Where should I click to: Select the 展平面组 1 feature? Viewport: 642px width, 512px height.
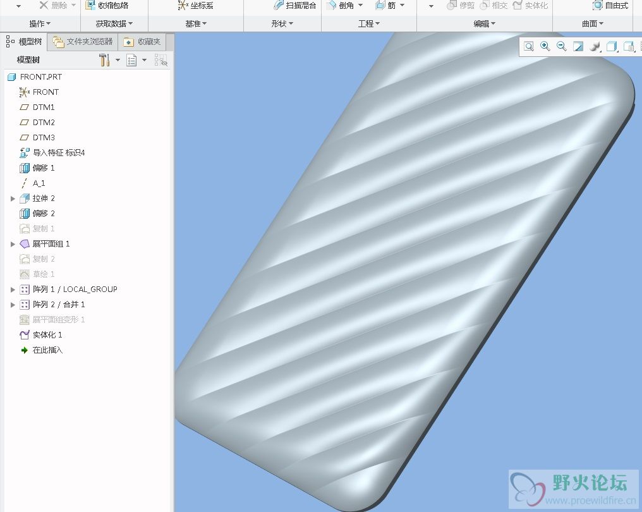[x=45, y=244]
